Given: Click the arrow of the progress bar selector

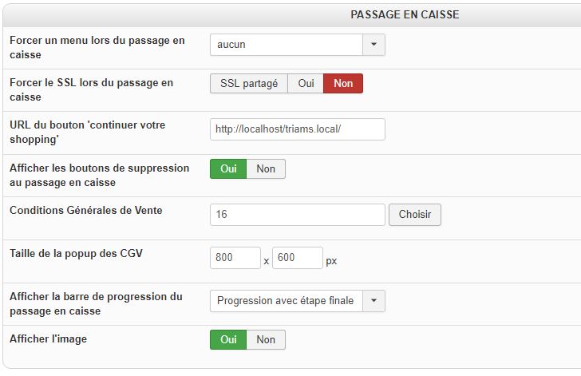Looking at the screenshot, I should [x=373, y=301].
